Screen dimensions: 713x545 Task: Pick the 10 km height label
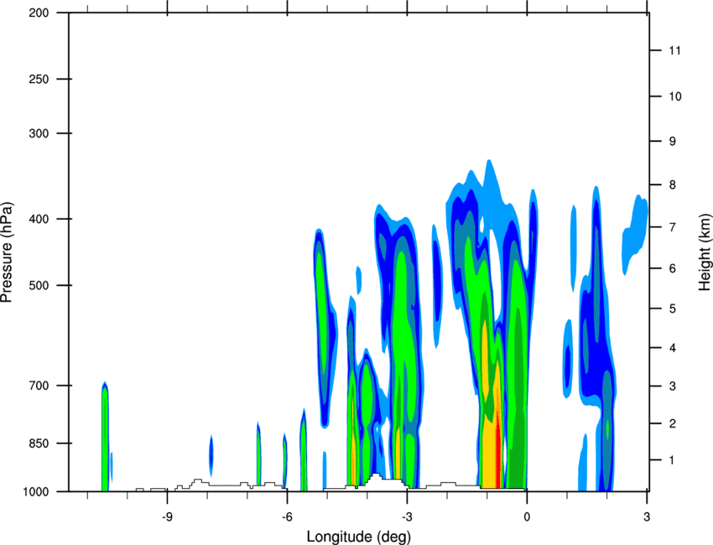675,96
